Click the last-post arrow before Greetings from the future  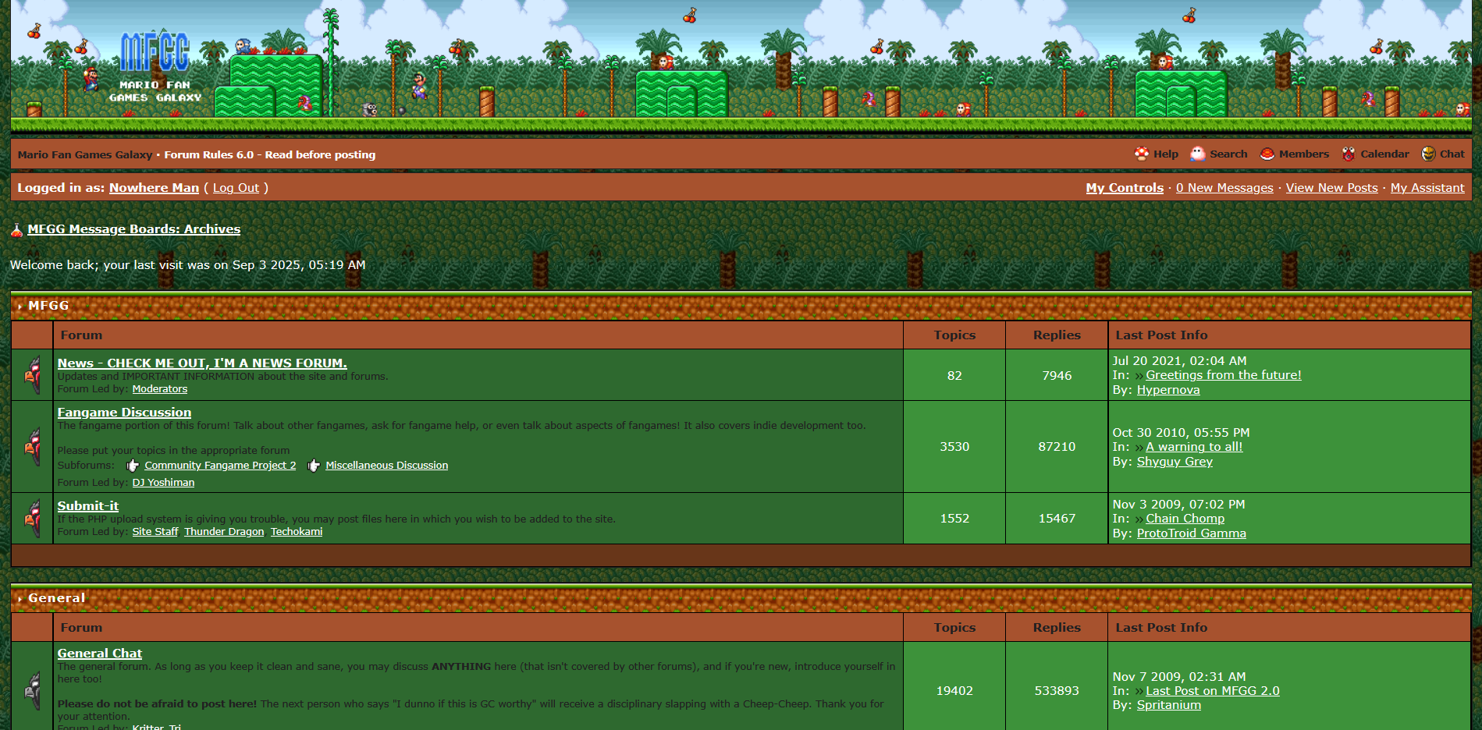[x=1139, y=376]
